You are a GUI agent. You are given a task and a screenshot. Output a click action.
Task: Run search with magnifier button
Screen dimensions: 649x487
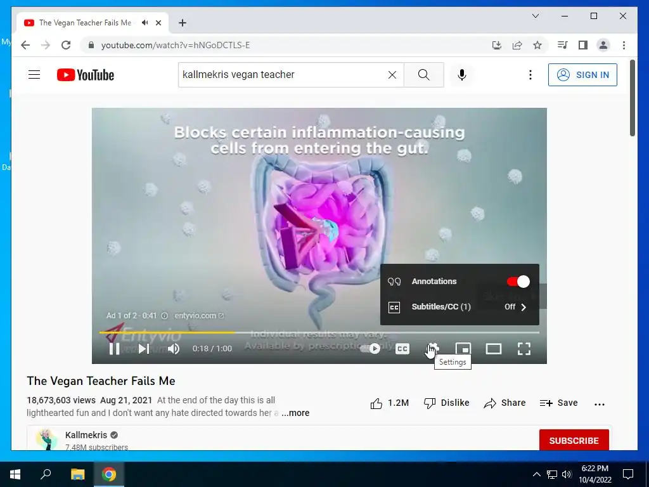(x=424, y=75)
